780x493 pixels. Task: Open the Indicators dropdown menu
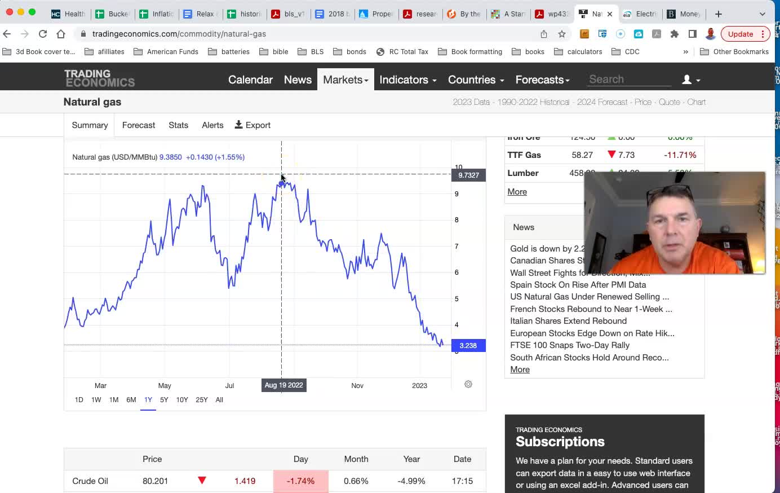[x=408, y=80]
